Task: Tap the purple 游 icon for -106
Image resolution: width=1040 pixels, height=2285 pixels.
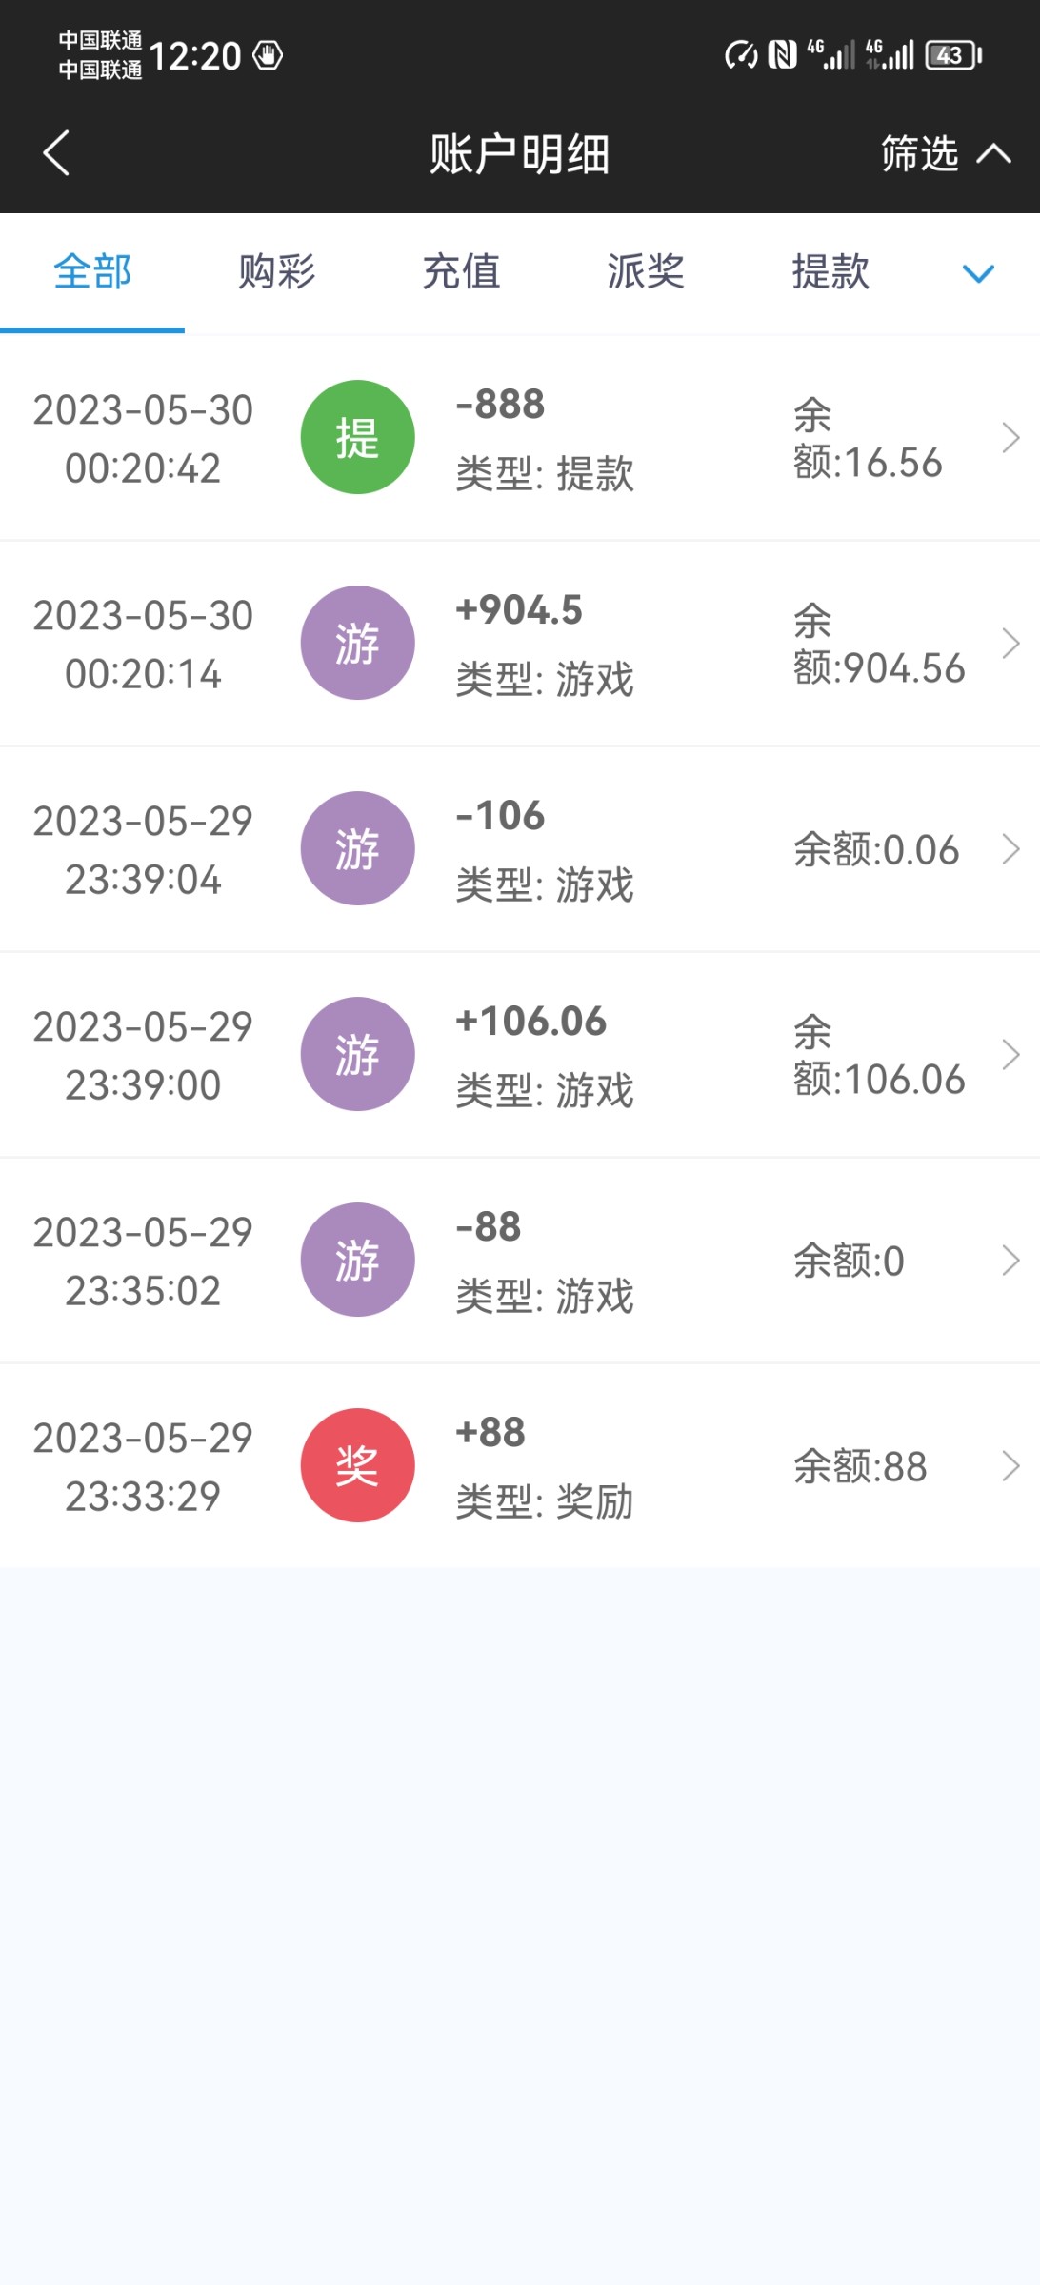Action: point(357,848)
